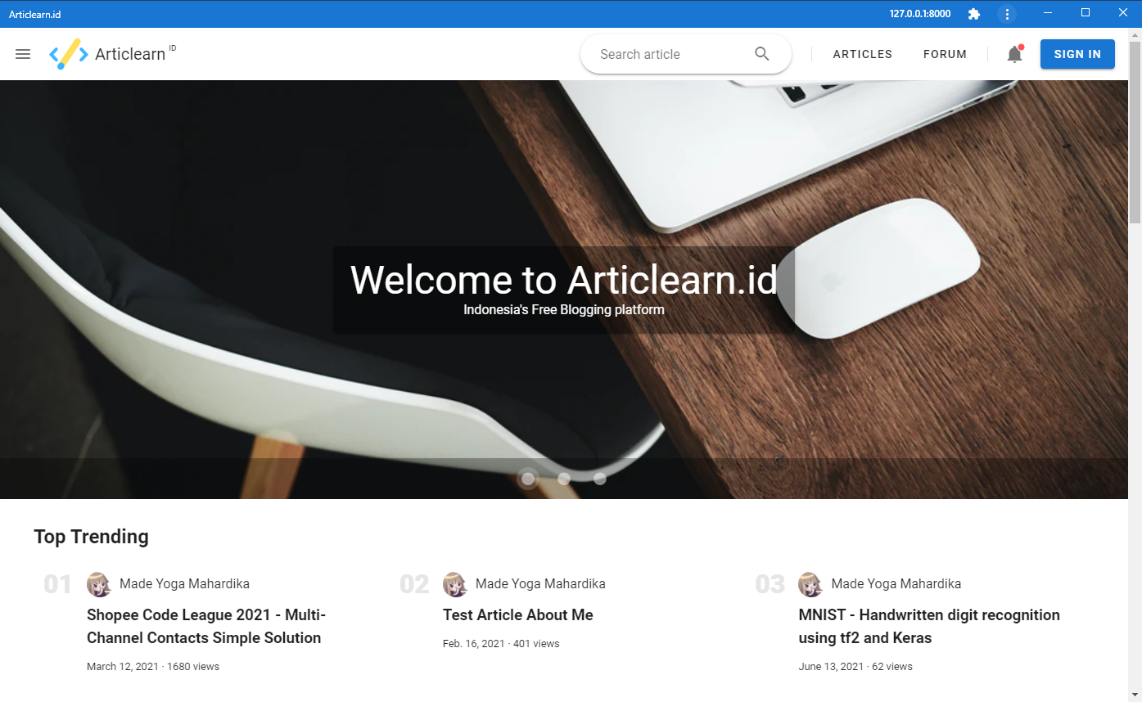Click the SIGN IN button
This screenshot has height=702, width=1142.
click(x=1077, y=54)
